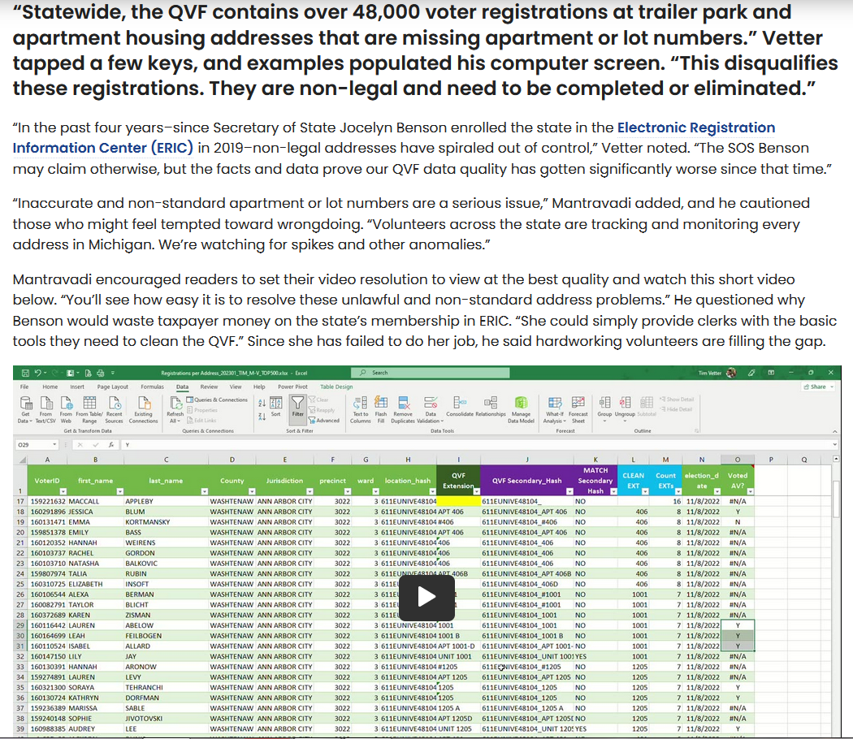This screenshot has height=739, width=853.
Task: Open the precinct column filter dropdown
Action: click(348, 491)
